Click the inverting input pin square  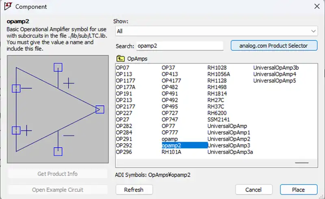tap(16, 88)
